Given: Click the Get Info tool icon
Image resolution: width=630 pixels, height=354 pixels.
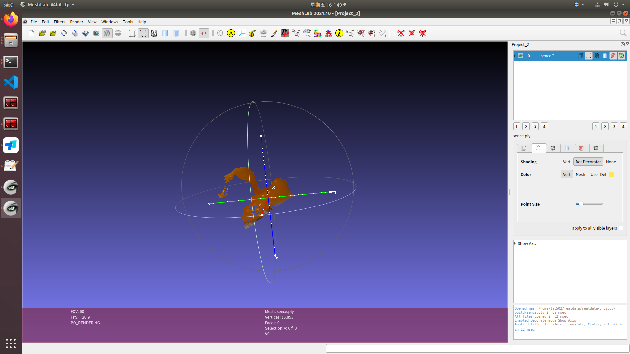Looking at the screenshot, I should pos(339,33).
